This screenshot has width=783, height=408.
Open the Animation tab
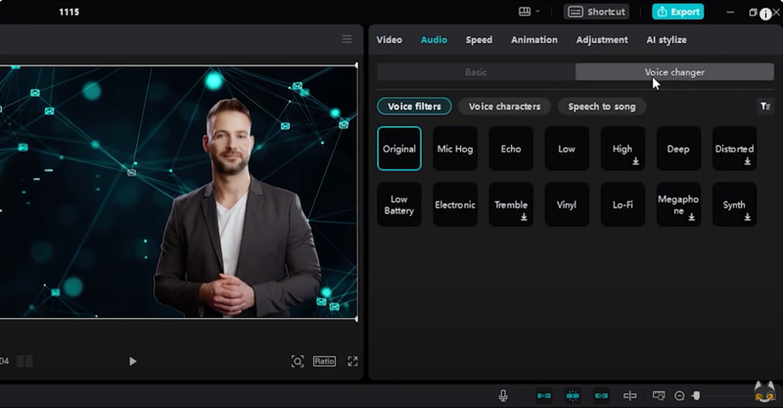pos(533,39)
